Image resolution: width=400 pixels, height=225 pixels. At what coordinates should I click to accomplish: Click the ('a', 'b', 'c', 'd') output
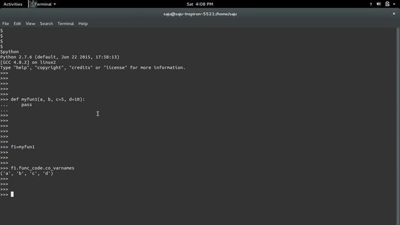(x=27, y=174)
